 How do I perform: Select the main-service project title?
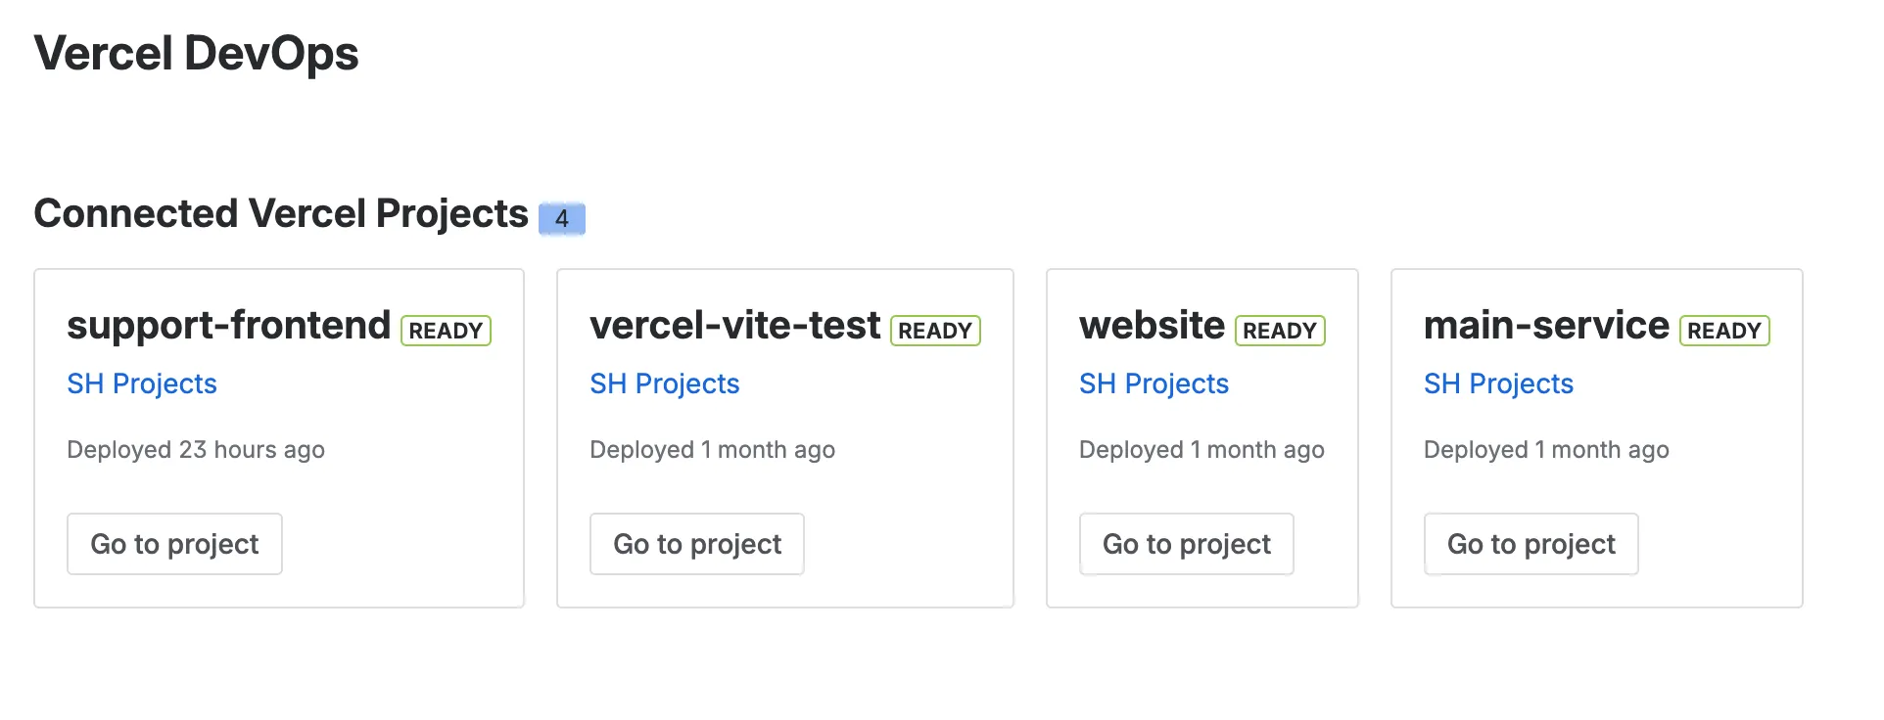pos(1545,326)
